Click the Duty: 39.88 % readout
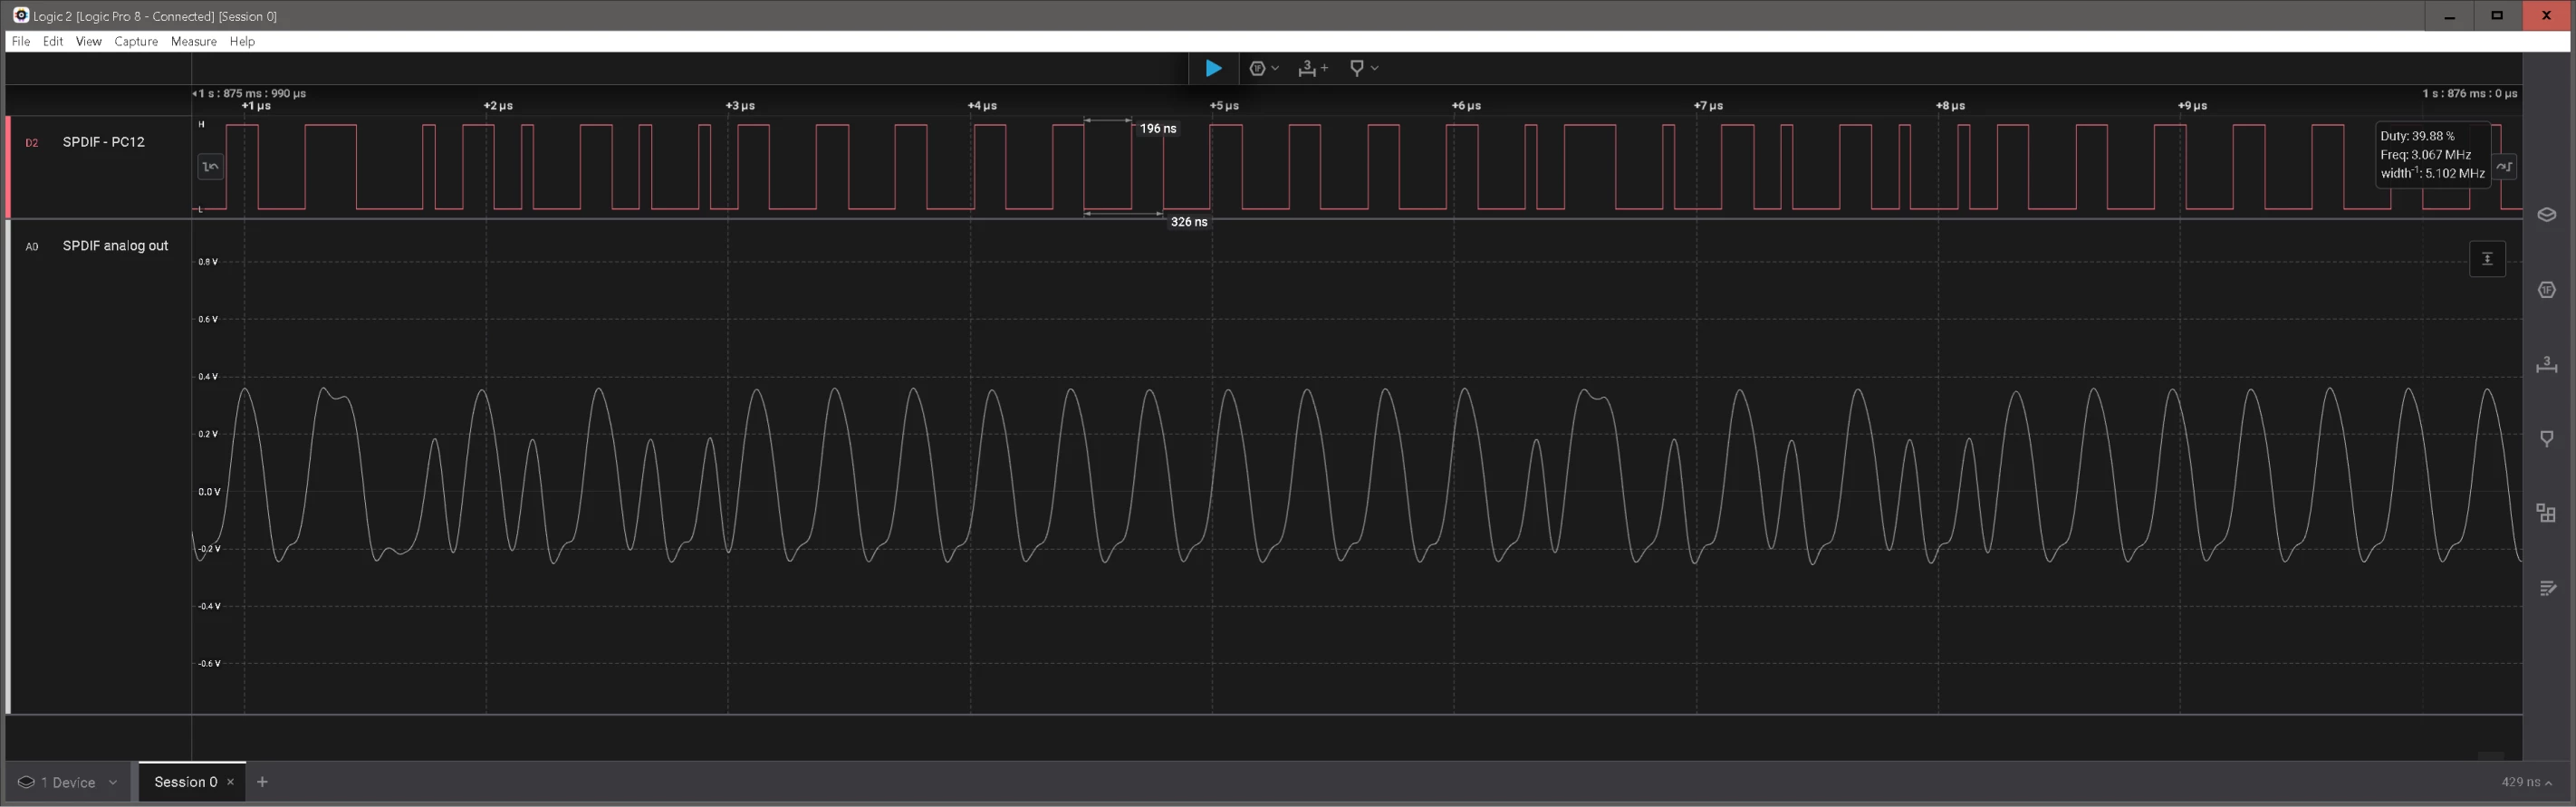 click(2417, 136)
